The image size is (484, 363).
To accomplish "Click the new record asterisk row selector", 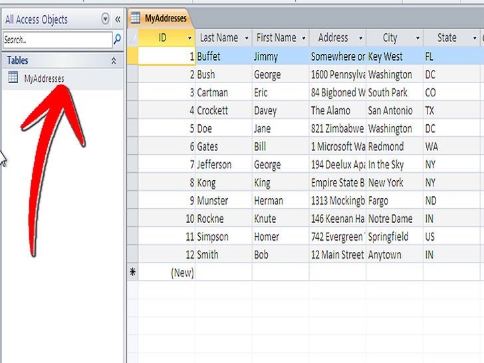I will point(132,272).
